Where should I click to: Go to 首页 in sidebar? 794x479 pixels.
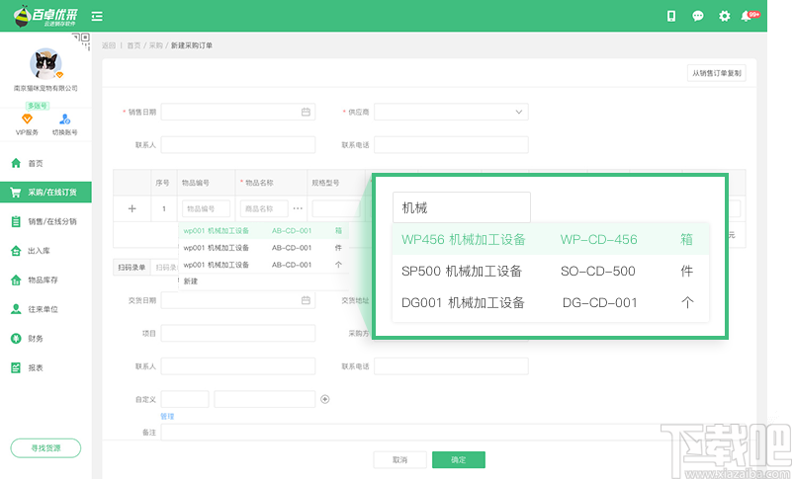(45, 163)
